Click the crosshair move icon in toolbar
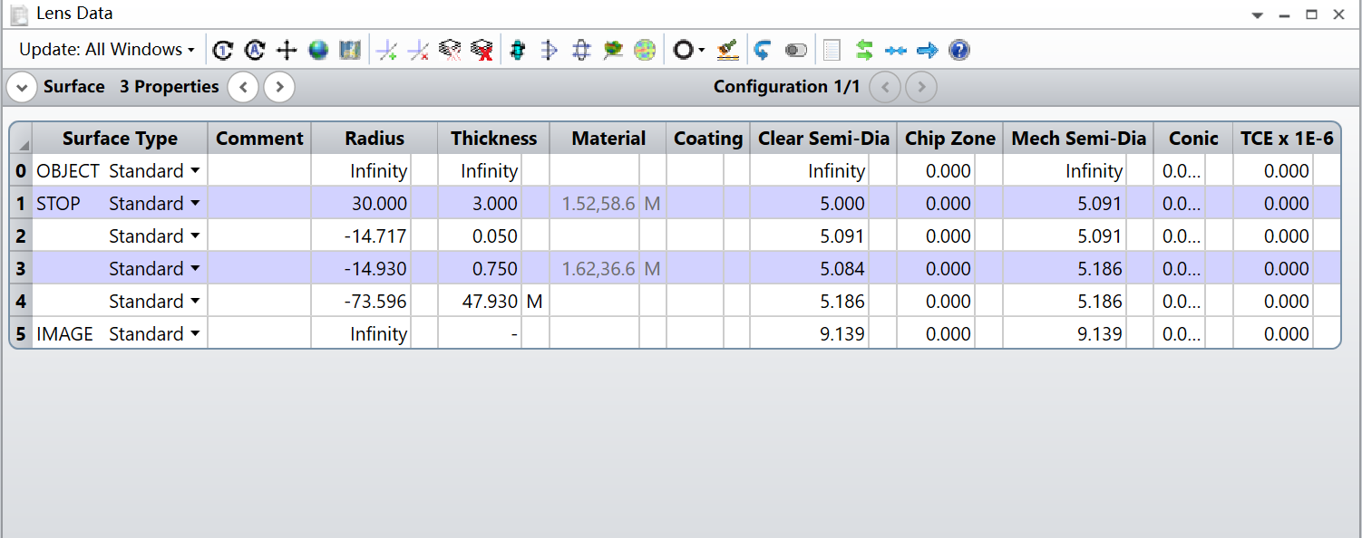The image size is (1362, 538). [x=287, y=50]
